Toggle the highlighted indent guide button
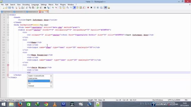Viewport: 191px width, 107px height. click(74, 8)
